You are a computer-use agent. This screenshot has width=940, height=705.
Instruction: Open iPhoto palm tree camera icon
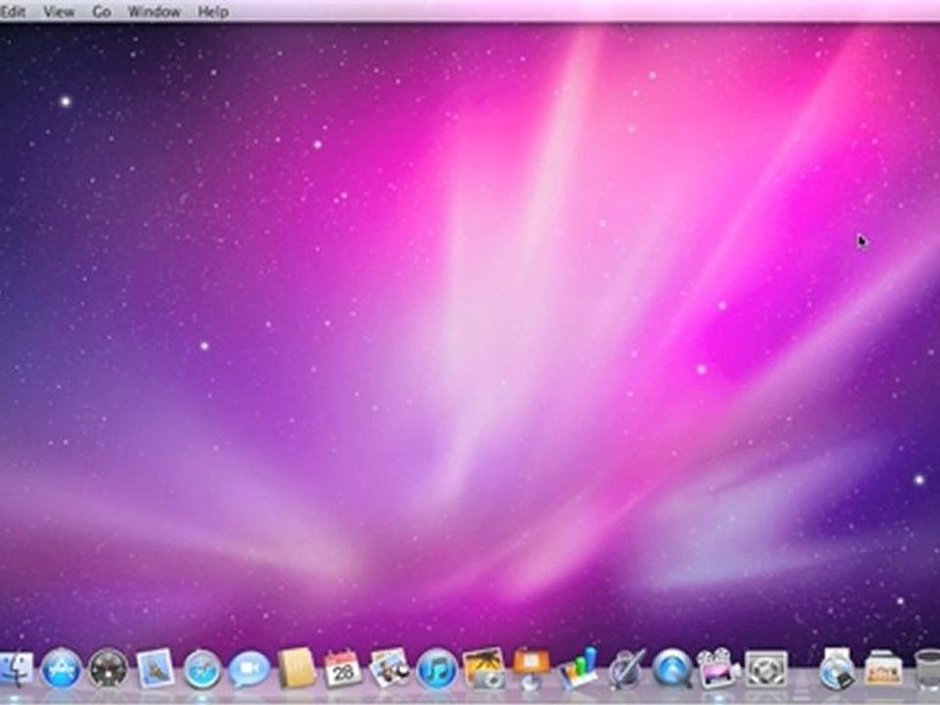[x=484, y=668]
